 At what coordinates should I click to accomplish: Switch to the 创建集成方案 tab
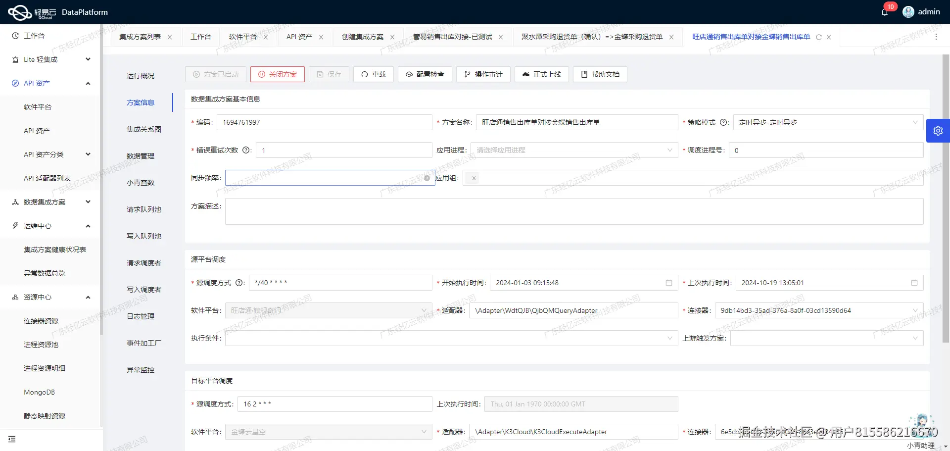[x=363, y=37]
